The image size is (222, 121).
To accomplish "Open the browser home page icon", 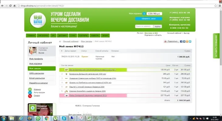I will click(14, 6).
